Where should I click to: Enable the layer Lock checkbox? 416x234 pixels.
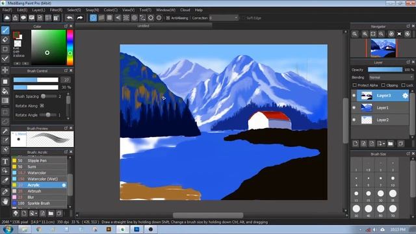pos(403,85)
